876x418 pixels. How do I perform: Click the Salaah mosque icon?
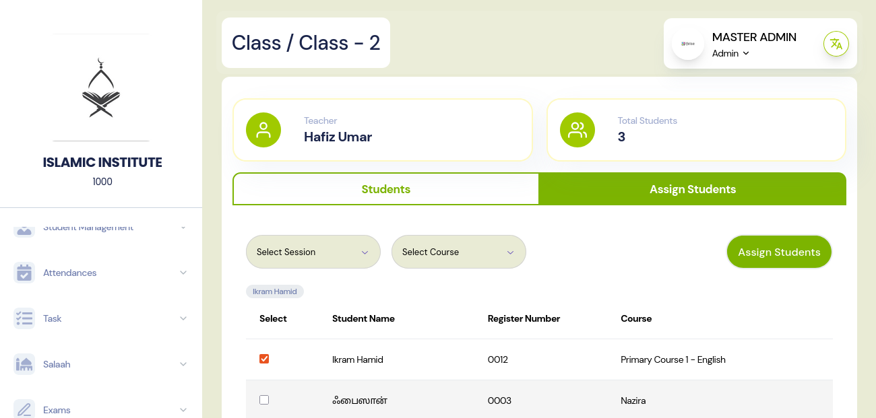(x=24, y=364)
